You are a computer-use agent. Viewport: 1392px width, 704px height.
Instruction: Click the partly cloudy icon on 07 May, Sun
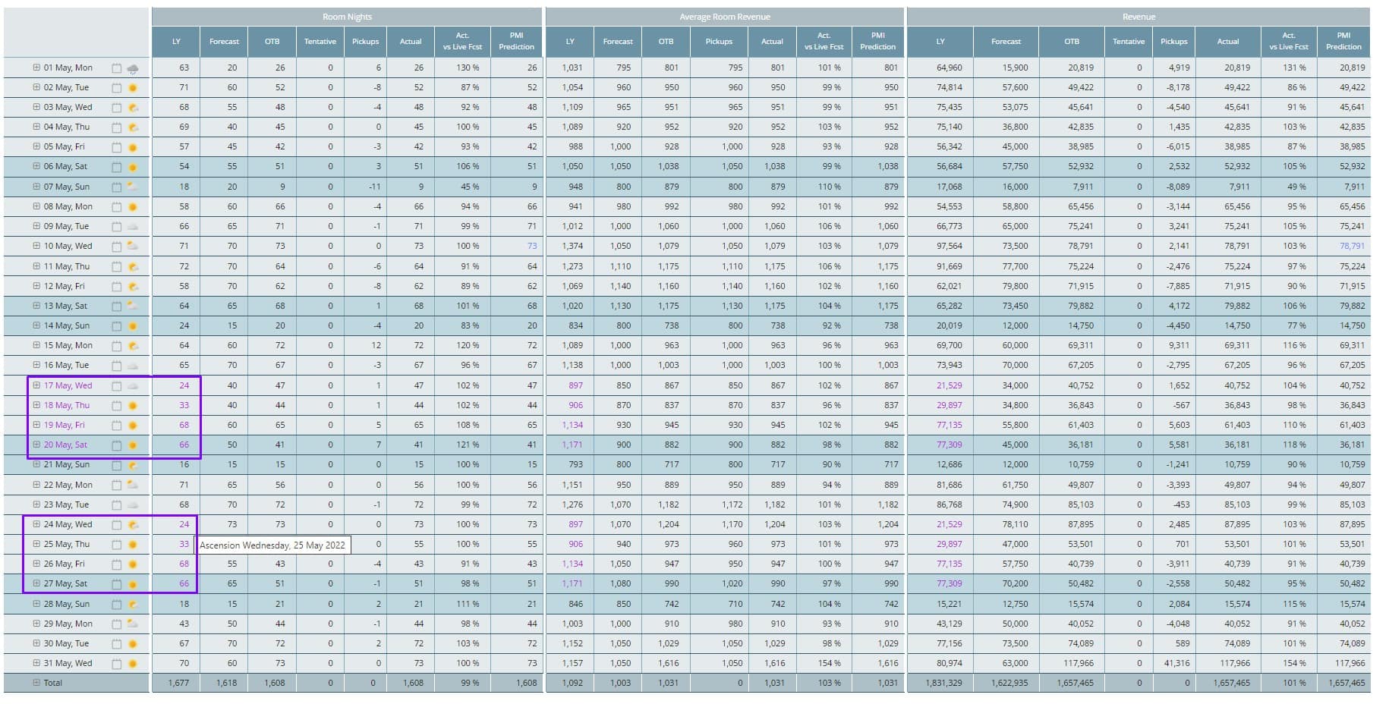pyautogui.click(x=131, y=187)
